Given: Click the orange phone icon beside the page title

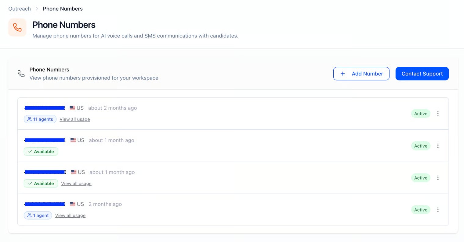Looking at the screenshot, I should coord(17,27).
